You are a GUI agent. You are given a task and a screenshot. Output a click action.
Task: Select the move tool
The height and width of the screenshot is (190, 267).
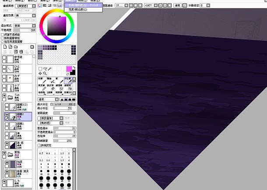point(40,73)
